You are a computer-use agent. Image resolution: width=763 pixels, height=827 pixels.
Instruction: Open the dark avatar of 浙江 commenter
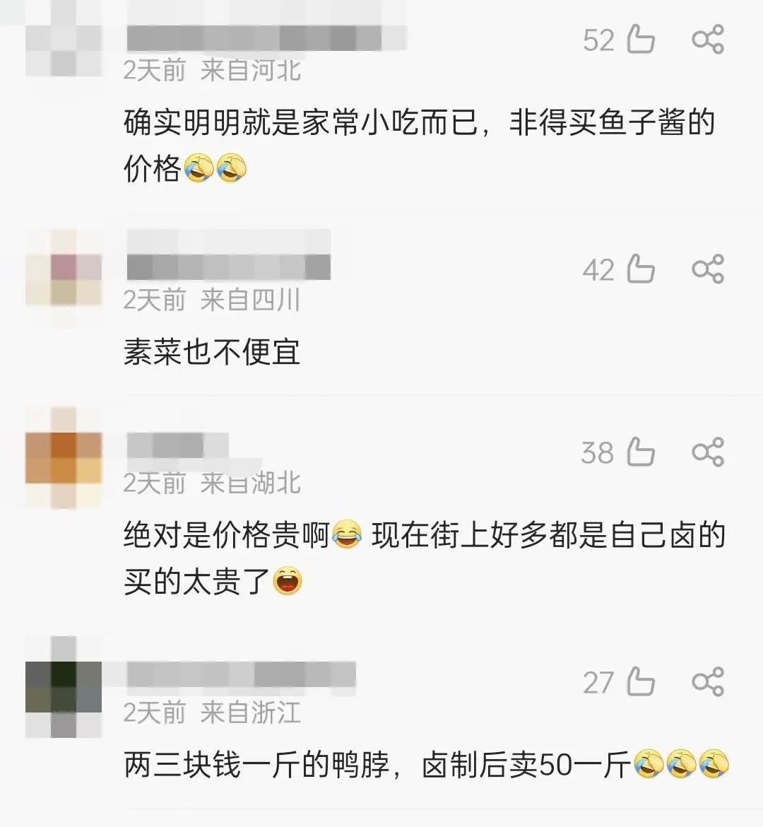pyautogui.click(x=64, y=687)
